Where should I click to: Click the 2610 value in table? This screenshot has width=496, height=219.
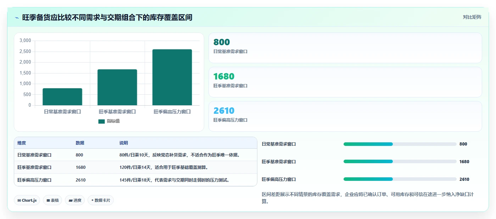tap(80, 180)
